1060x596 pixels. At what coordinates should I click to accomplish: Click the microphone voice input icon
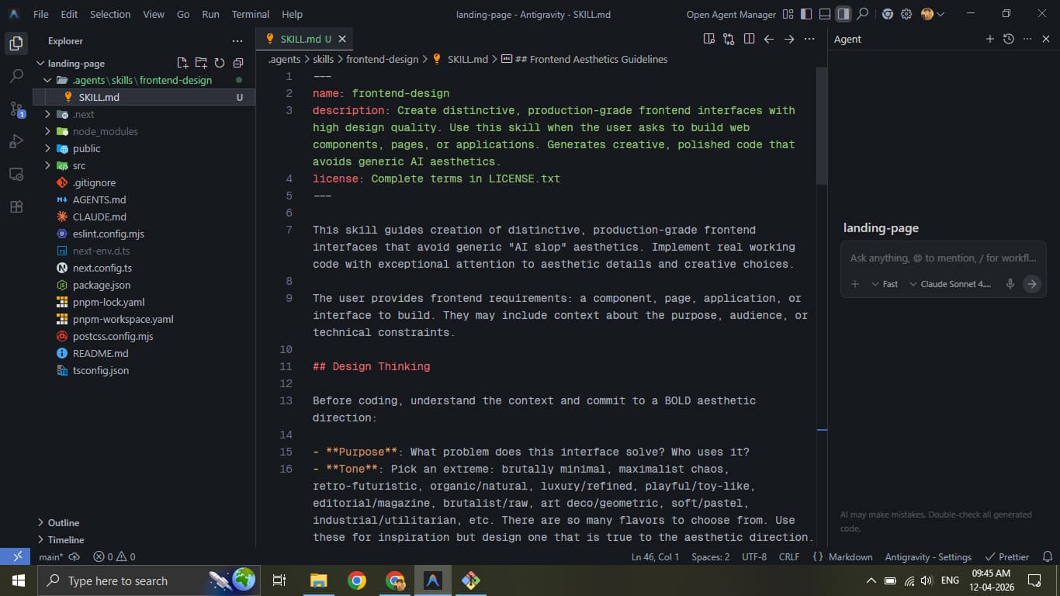1010,284
